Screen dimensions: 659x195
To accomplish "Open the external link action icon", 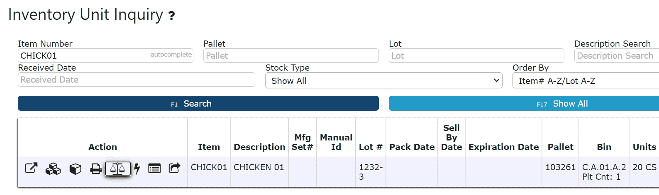I will 31,168.
